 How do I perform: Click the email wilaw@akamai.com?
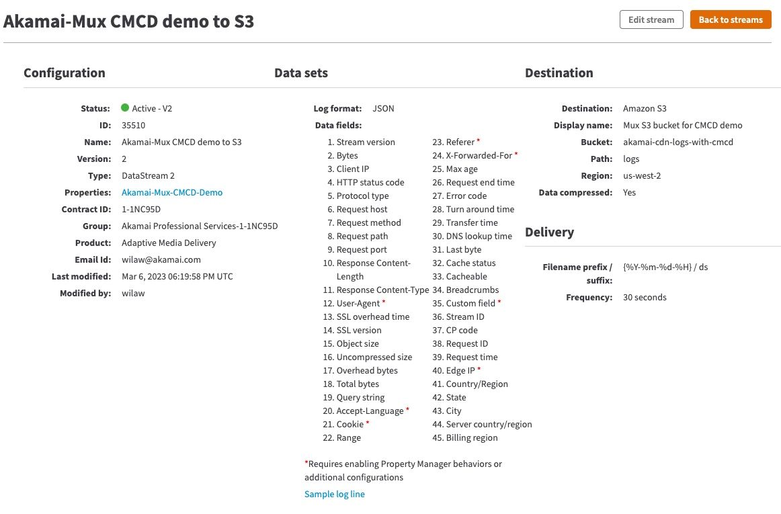pyautogui.click(x=161, y=259)
